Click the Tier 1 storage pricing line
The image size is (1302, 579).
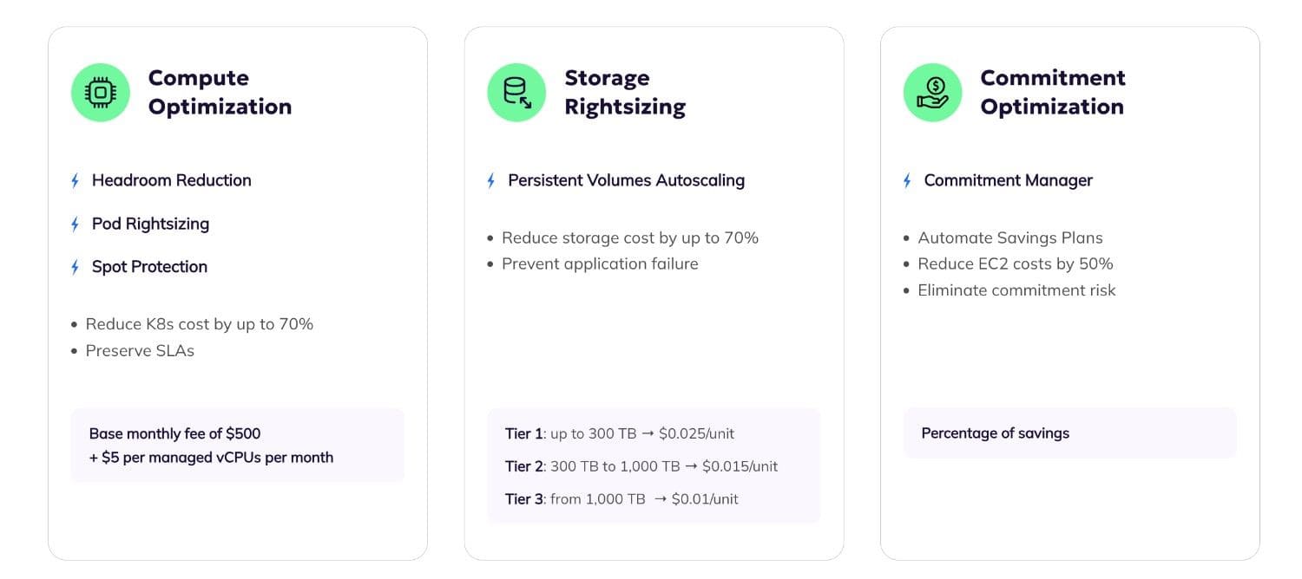point(620,433)
